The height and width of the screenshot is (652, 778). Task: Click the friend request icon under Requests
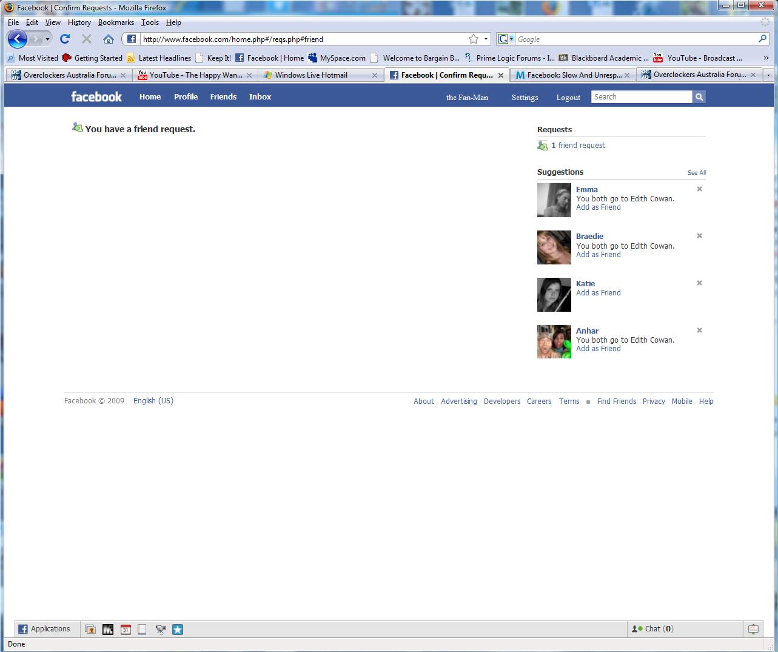coord(543,146)
